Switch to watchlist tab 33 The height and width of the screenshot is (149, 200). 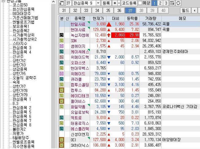point(86,10)
